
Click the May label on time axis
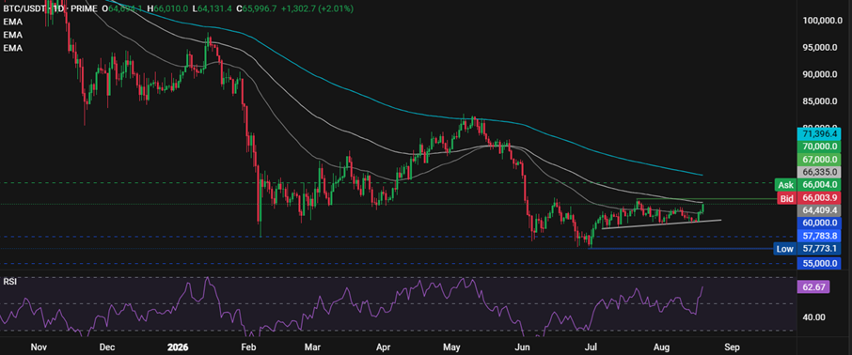[x=452, y=347]
